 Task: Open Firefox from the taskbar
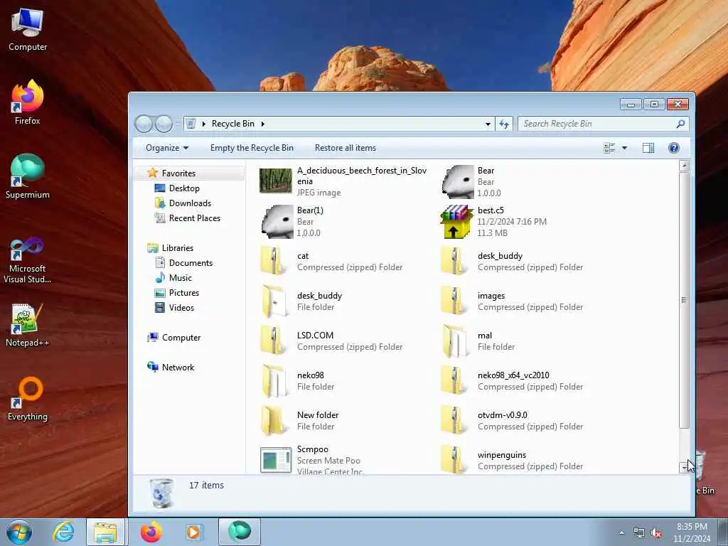pyautogui.click(x=151, y=532)
